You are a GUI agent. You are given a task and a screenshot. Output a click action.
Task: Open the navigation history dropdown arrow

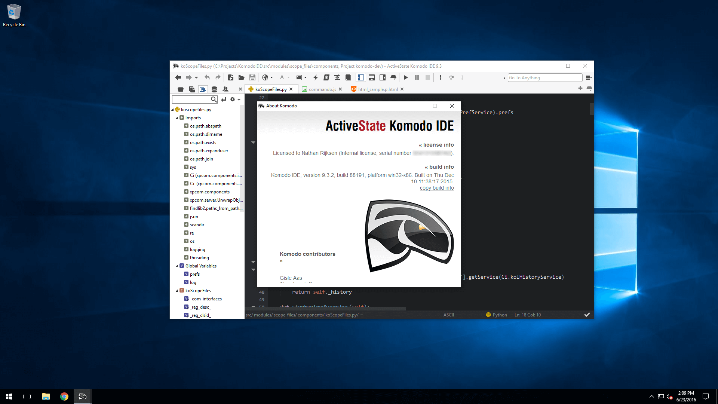pyautogui.click(x=196, y=78)
